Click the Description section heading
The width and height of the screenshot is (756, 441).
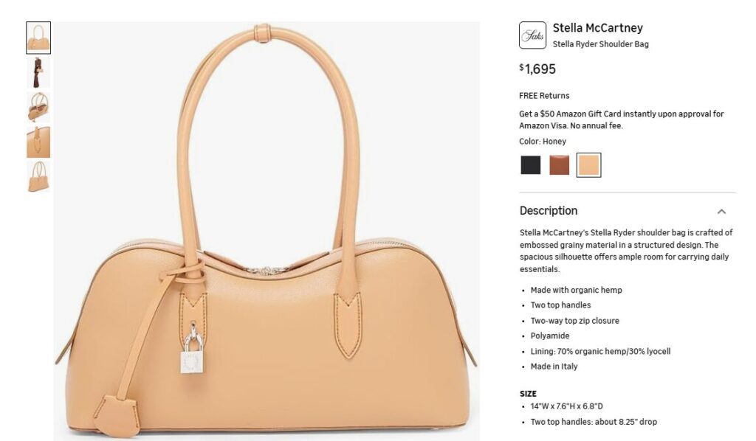(549, 211)
